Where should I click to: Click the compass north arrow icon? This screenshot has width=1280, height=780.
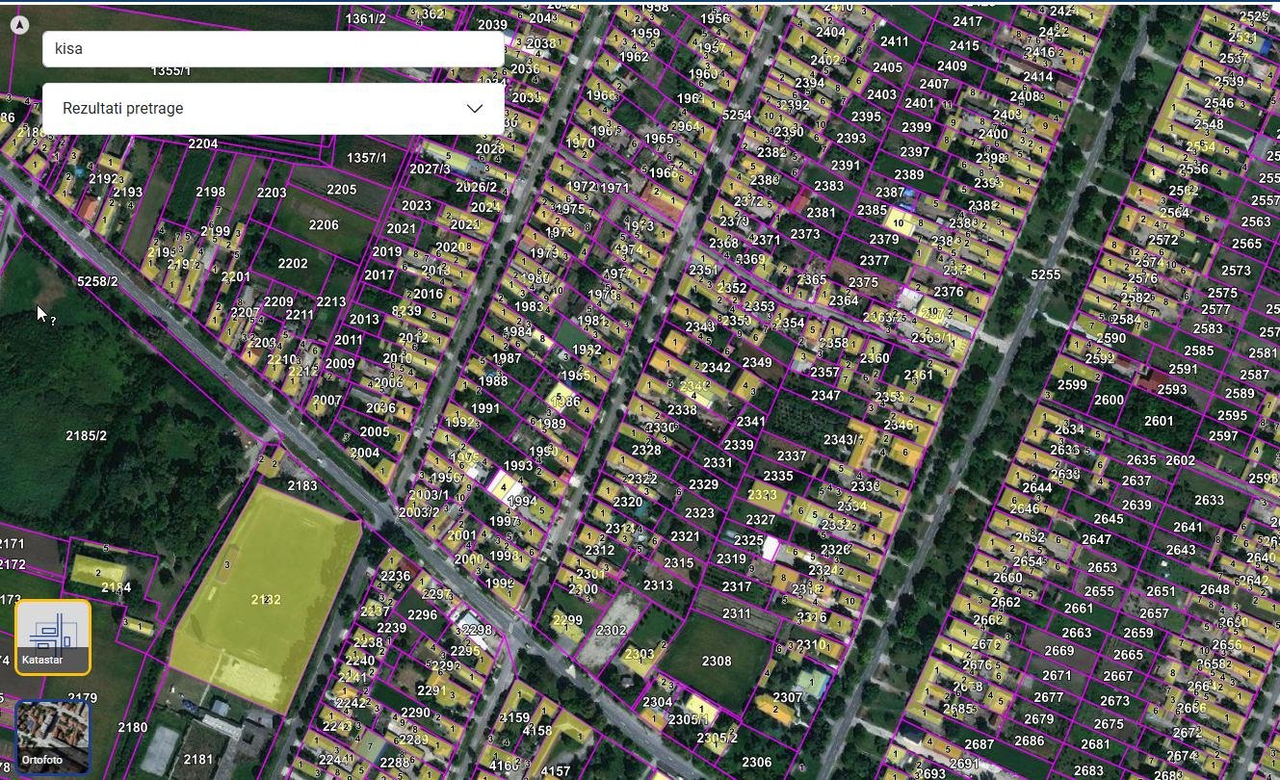tap(19, 25)
